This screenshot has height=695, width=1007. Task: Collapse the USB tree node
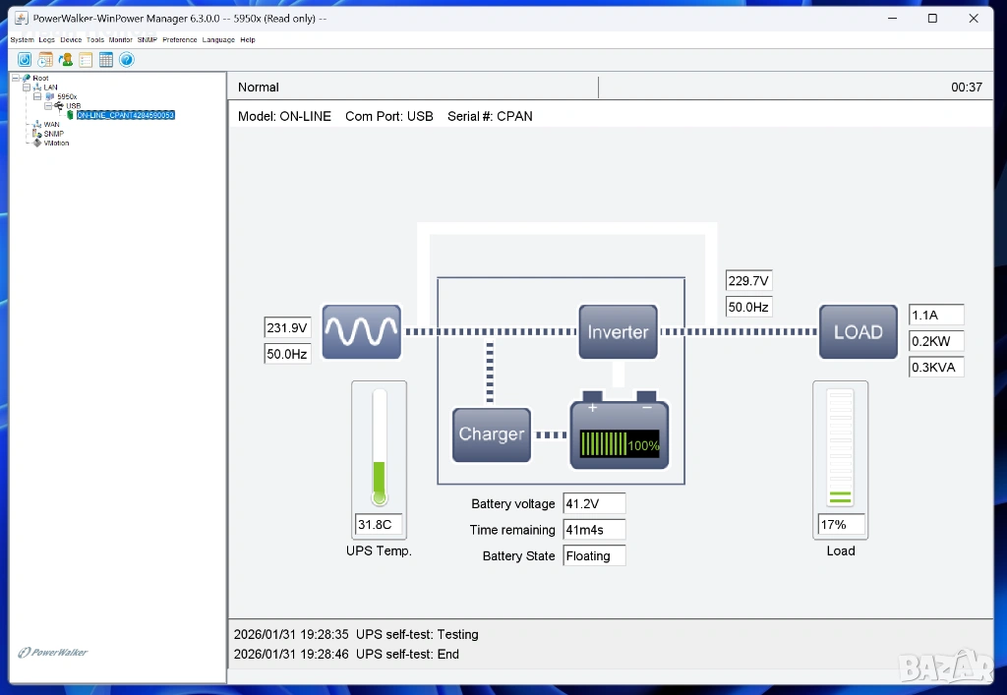48,105
